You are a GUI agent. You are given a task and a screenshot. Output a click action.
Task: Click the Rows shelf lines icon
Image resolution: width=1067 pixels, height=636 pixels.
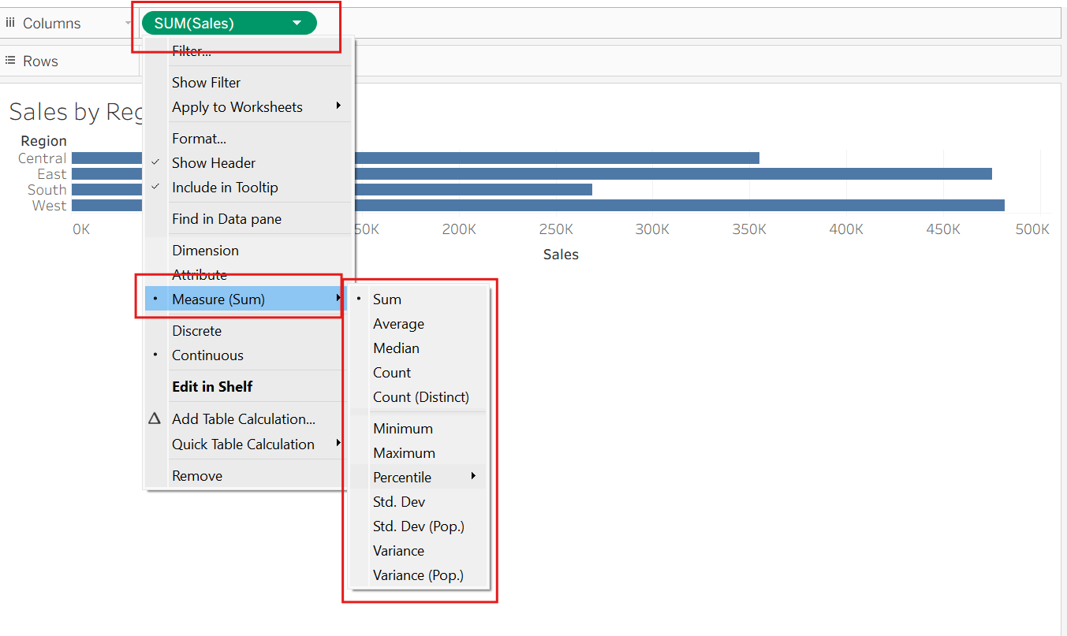pyautogui.click(x=10, y=61)
